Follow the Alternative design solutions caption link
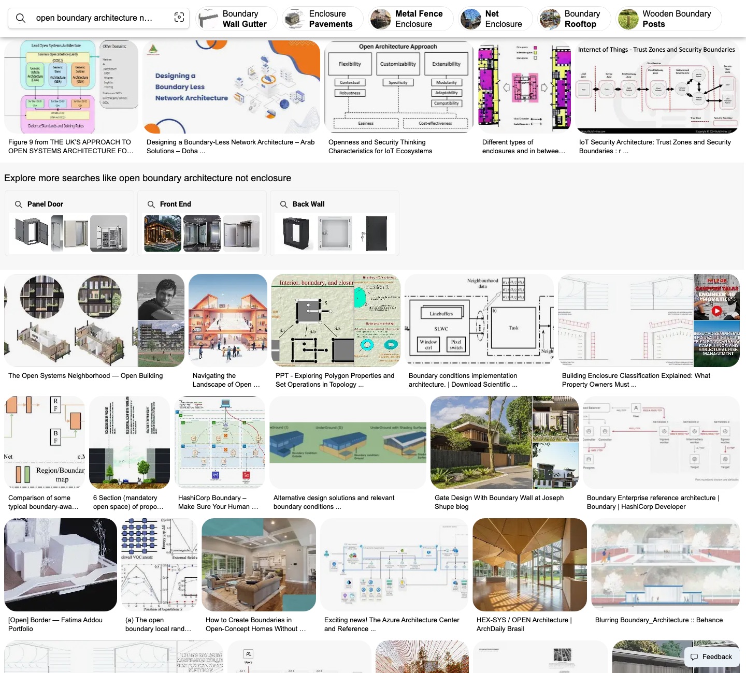746x673 pixels. [x=334, y=502]
